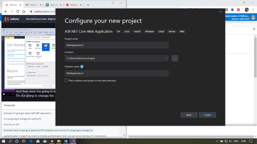
Task: Click the Solution name input field
Action: coord(117,73)
